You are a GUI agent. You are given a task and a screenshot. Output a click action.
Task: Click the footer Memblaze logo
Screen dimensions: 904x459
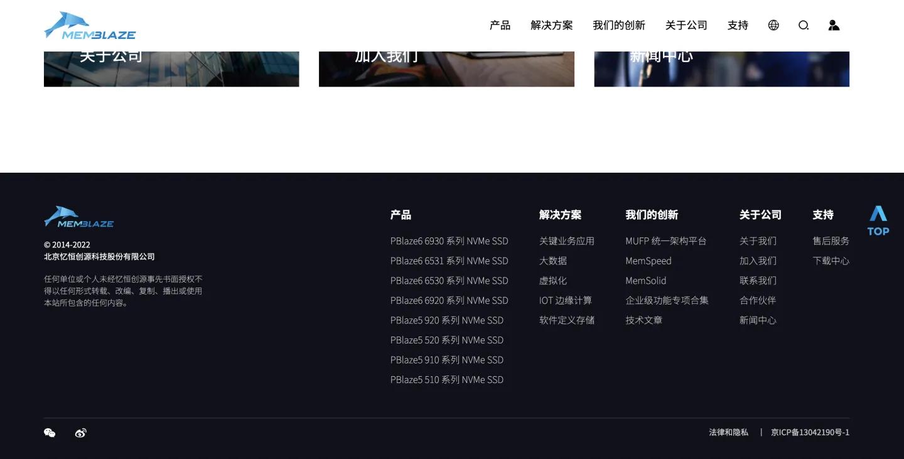click(78, 217)
